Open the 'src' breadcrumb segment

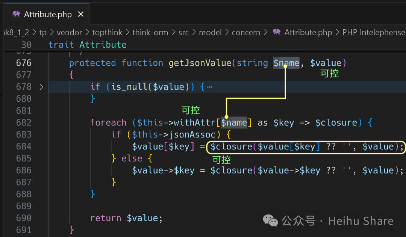[183, 32]
